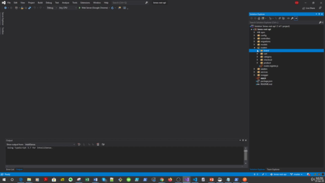This screenshot has width=325, height=183.
Task: Click Collapse All in Solution Explorer
Action: (x=279, y=18)
